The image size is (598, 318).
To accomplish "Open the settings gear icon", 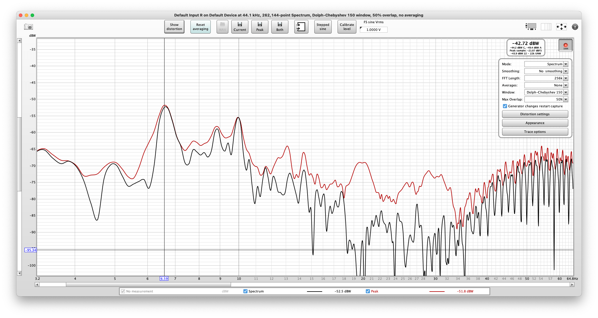I will tap(575, 27).
